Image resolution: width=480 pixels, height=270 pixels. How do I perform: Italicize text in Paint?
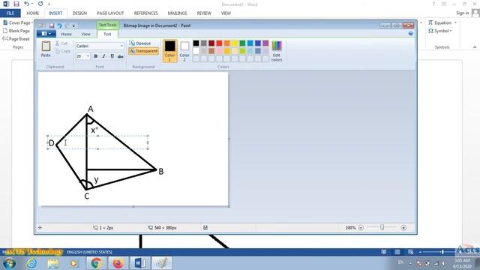[x=103, y=56]
